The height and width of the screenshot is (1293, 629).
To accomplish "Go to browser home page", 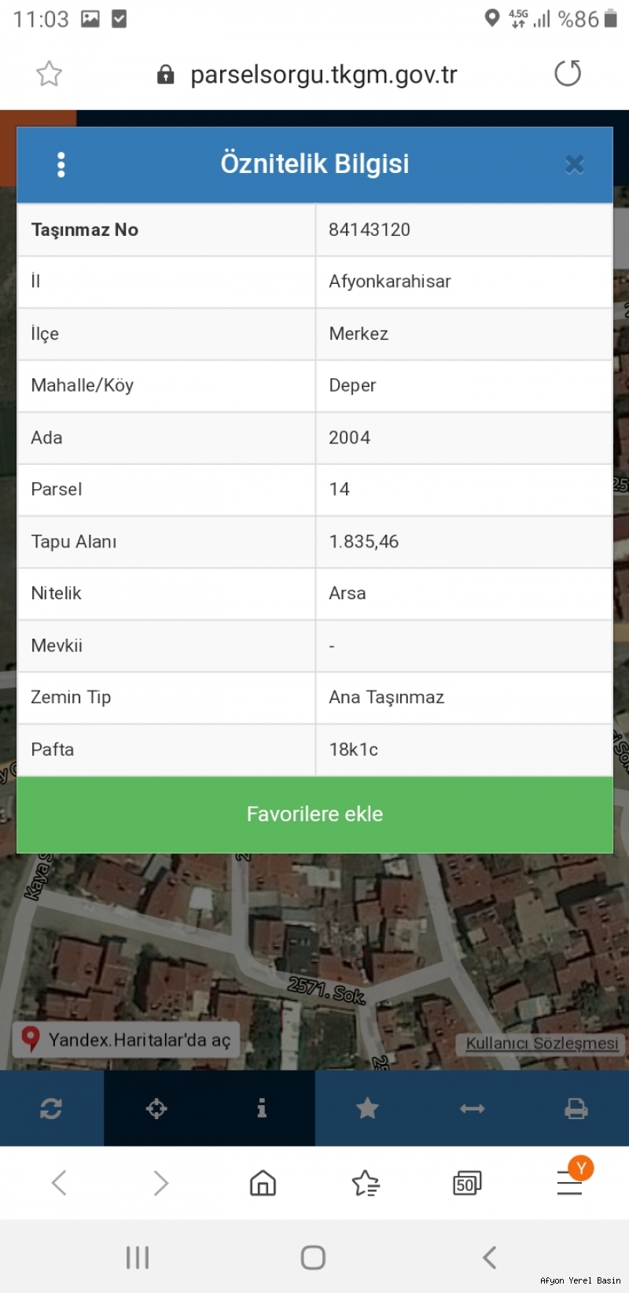I will pos(263,1183).
